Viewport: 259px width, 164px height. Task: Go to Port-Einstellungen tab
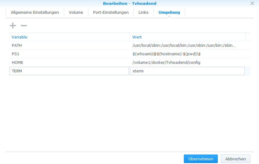[111, 13]
